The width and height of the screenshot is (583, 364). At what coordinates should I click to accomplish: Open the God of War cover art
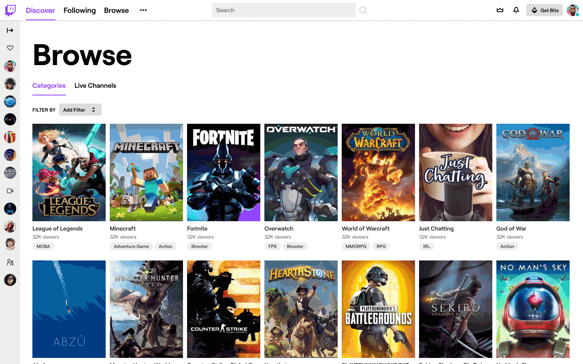pyautogui.click(x=533, y=173)
